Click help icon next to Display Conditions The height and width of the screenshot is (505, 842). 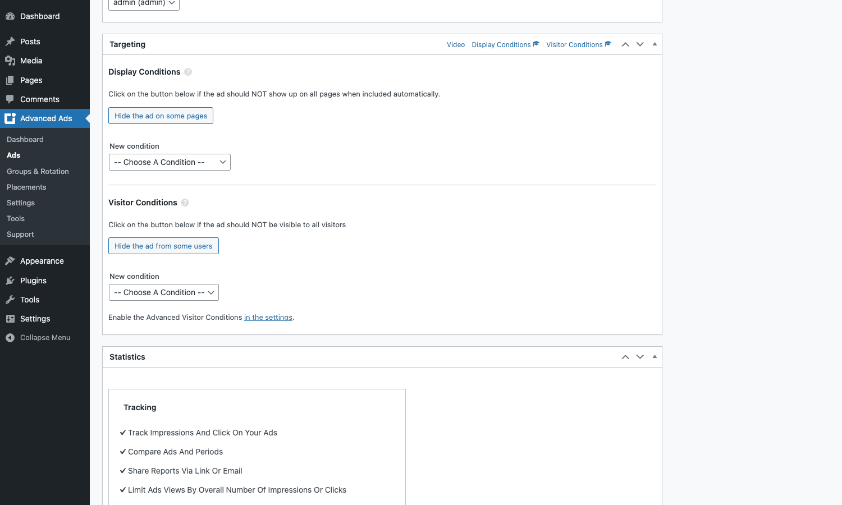pos(188,72)
